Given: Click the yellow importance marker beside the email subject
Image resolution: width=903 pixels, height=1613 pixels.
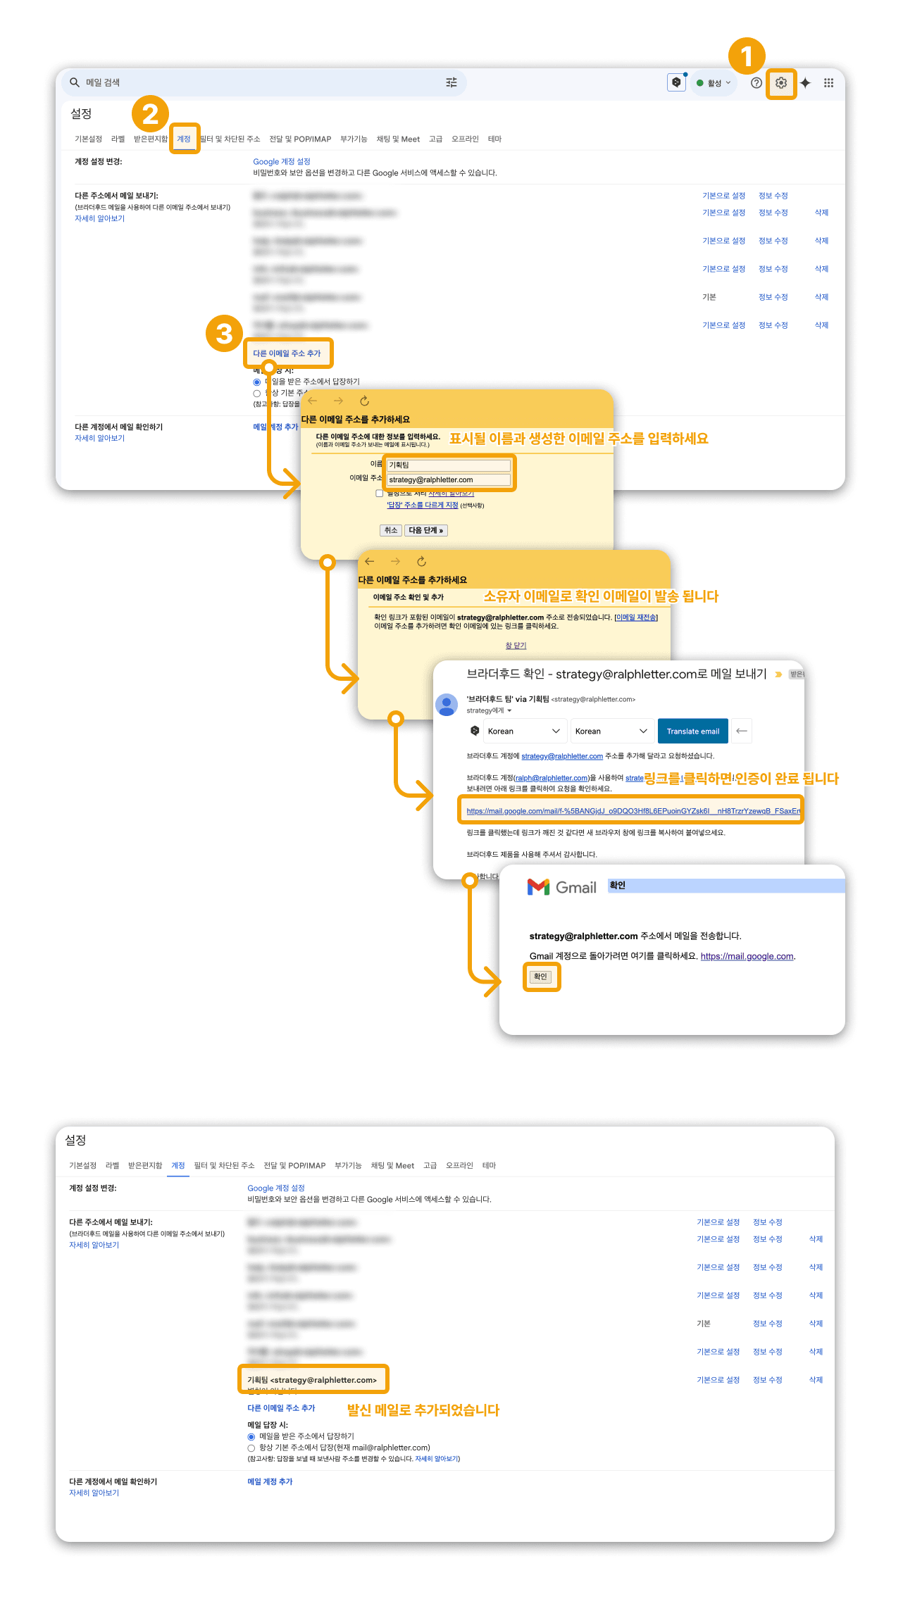Looking at the screenshot, I should coord(778,674).
